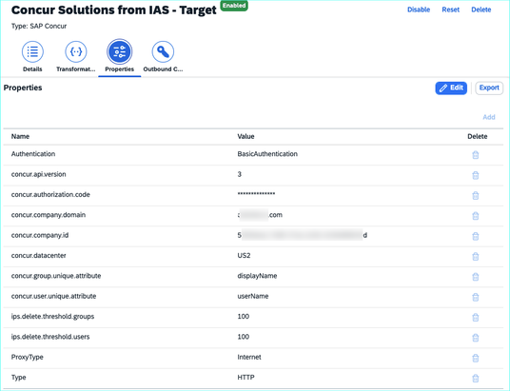Switch to the Transformat... tab label
The image size is (510, 391).
point(76,69)
